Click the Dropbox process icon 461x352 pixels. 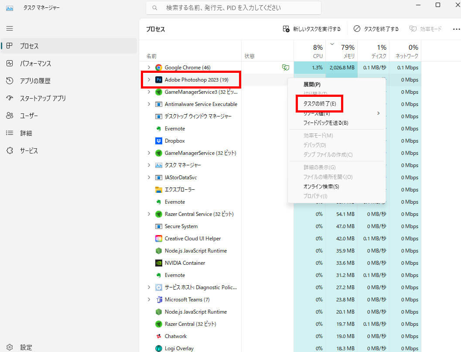click(158, 141)
